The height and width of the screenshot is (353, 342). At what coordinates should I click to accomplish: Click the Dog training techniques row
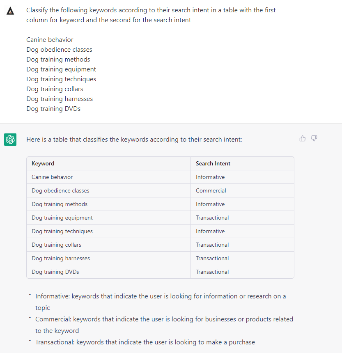click(x=62, y=231)
